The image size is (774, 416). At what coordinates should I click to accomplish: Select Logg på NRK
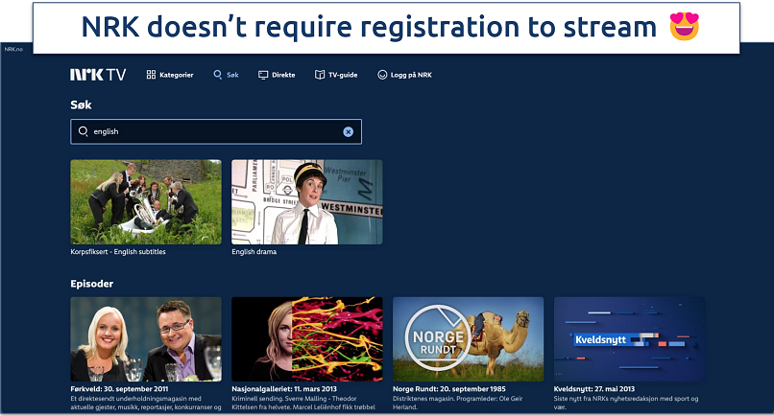405,75
